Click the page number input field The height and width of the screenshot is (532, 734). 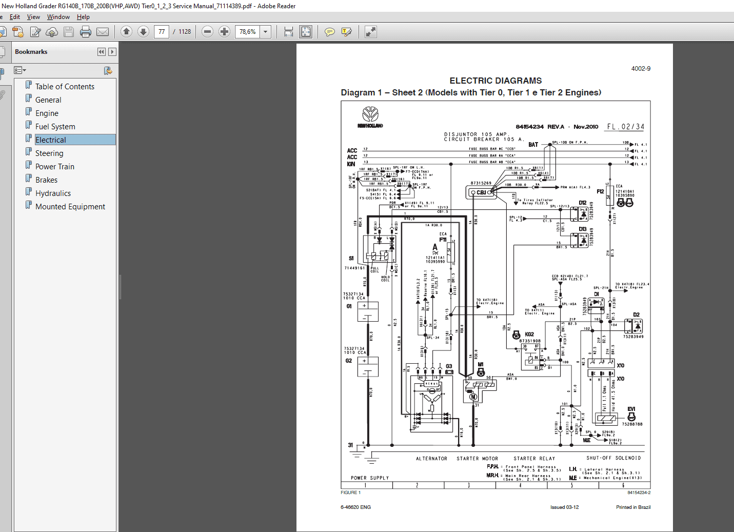(x=162, y=32)
